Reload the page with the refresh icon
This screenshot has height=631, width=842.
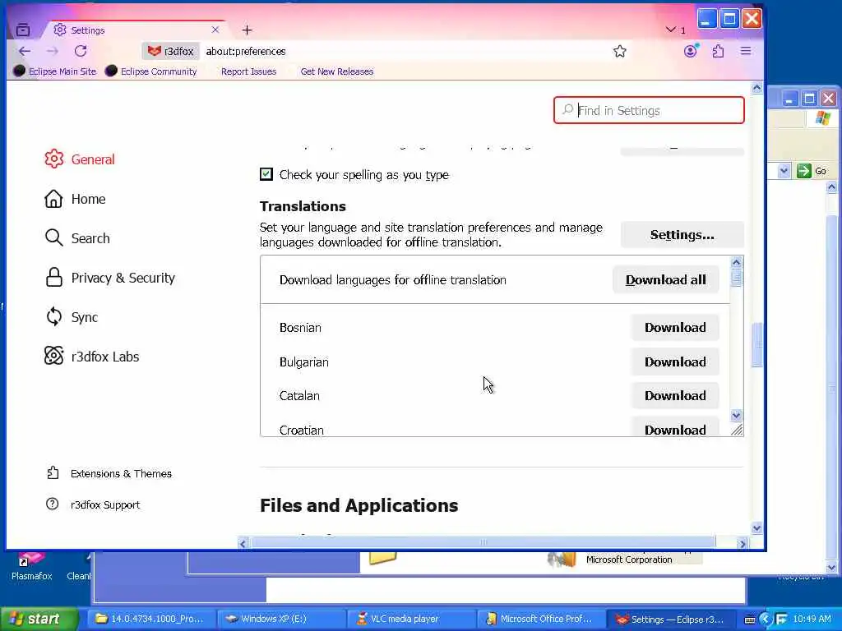coord(81,51)
